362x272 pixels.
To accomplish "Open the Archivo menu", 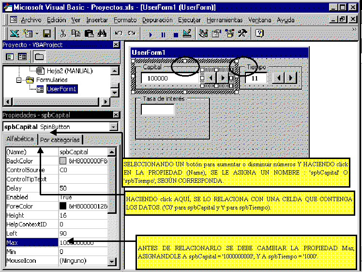I will [x=31, y=20].
